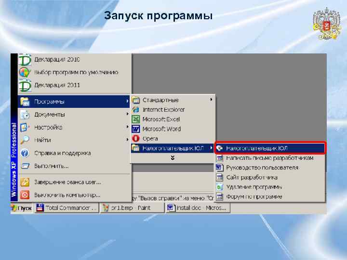Open Руководство пользователя entry
The image size is (347, 260).
click(x=270, y=168)
